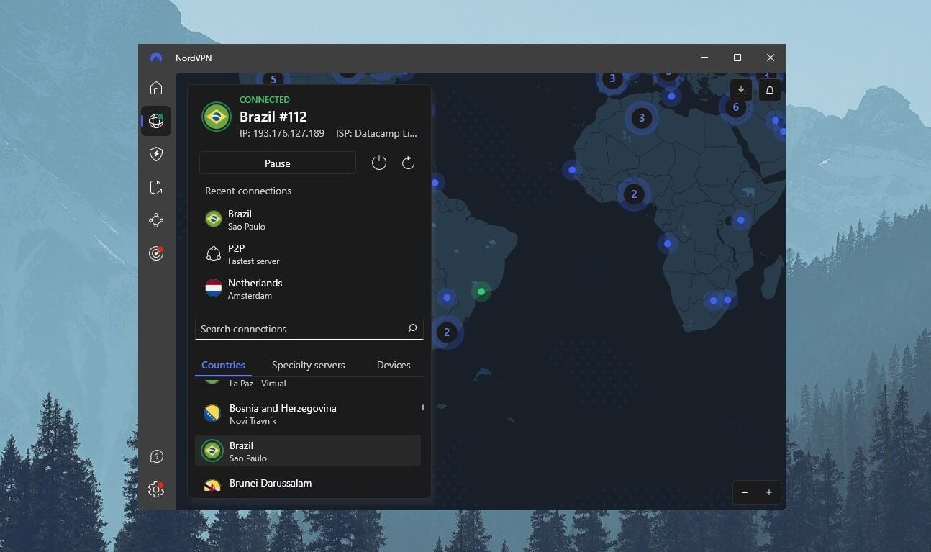931x552 pixels.
Task: Select Brazil Sao Paulo in country list
Action: pyautogui.click(x=308, y=451)
